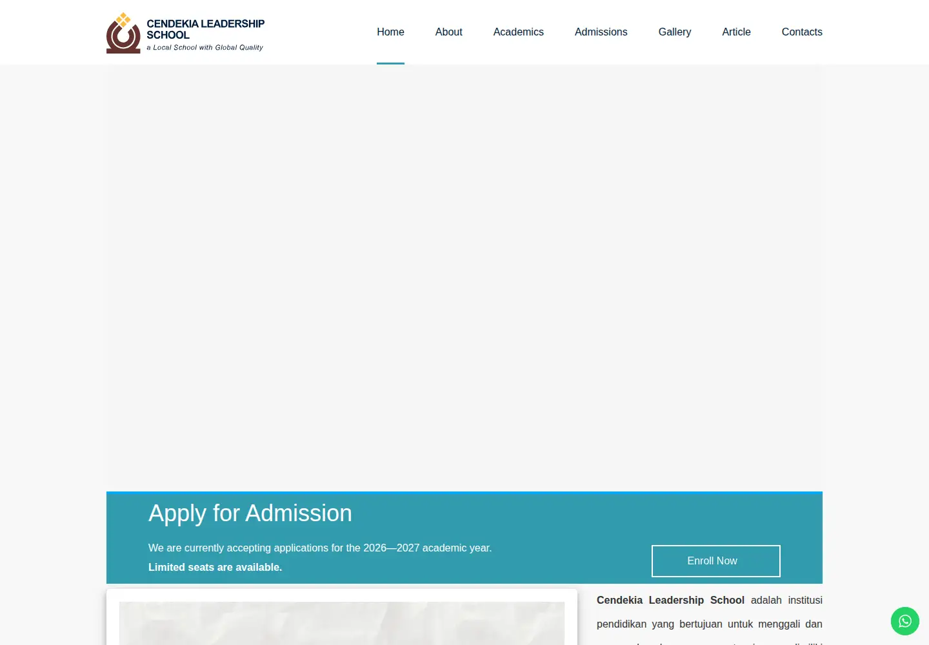Click the Enroll Now button
This screenshot has width=929, height=645.
click(x=716, y=561)
